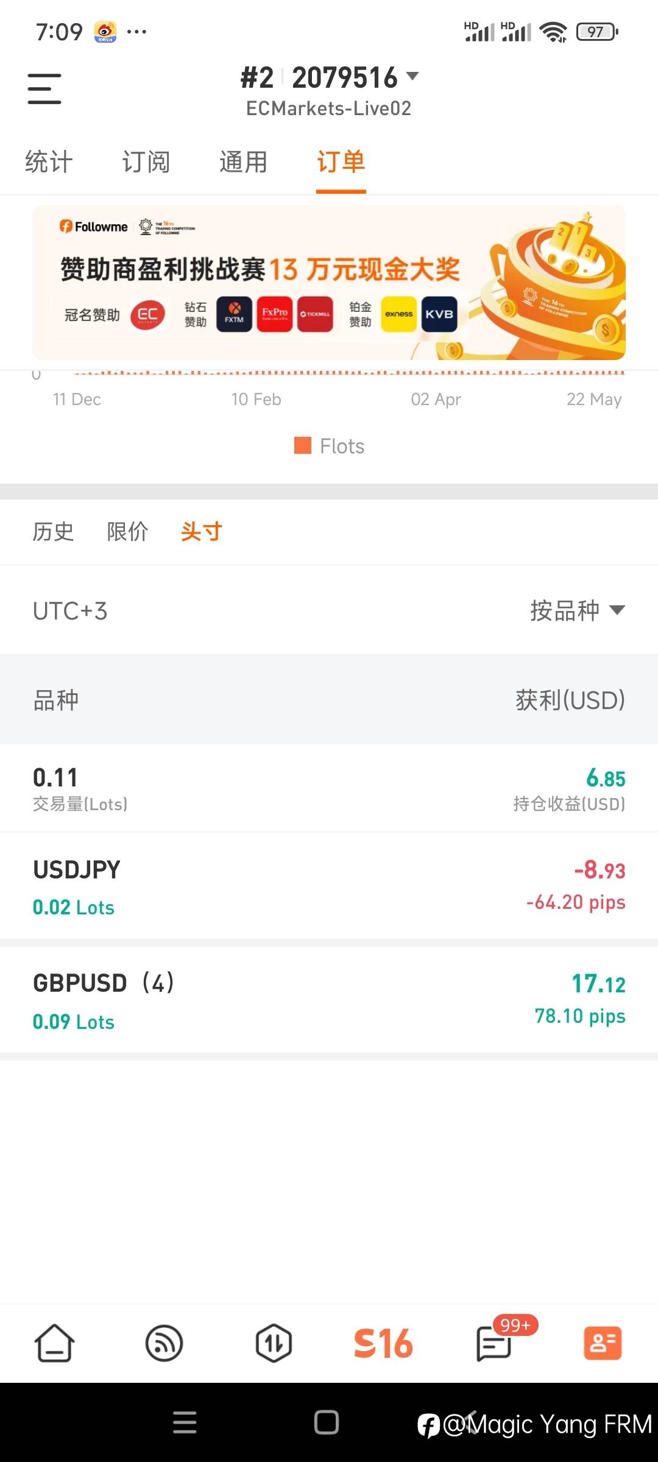Tap the trade hexagon icon
Image resolution: width=658 pixels, height=1462 pixels.
(274, 1343)
